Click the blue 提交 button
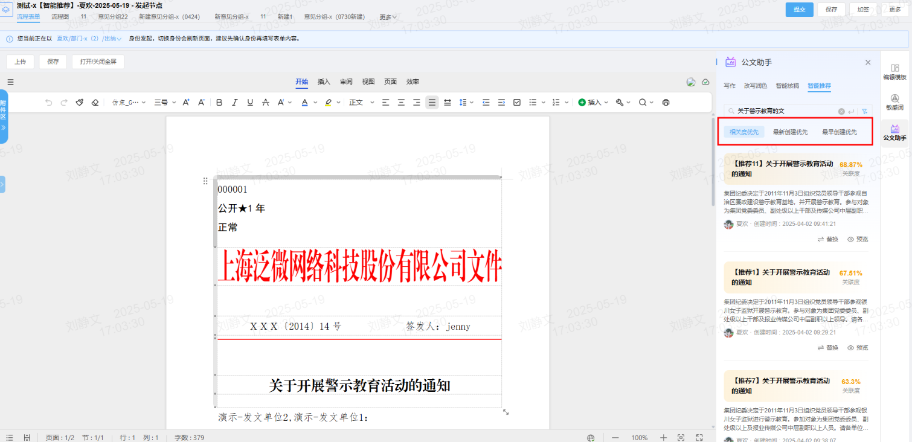This screenshot has width=912, height=442. pyautogui.click(x=799, y=10)
